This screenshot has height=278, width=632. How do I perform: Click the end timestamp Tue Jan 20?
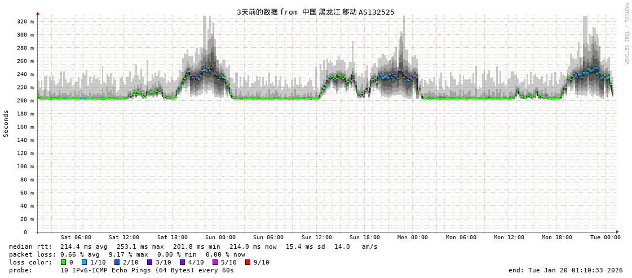coord(565,270)
